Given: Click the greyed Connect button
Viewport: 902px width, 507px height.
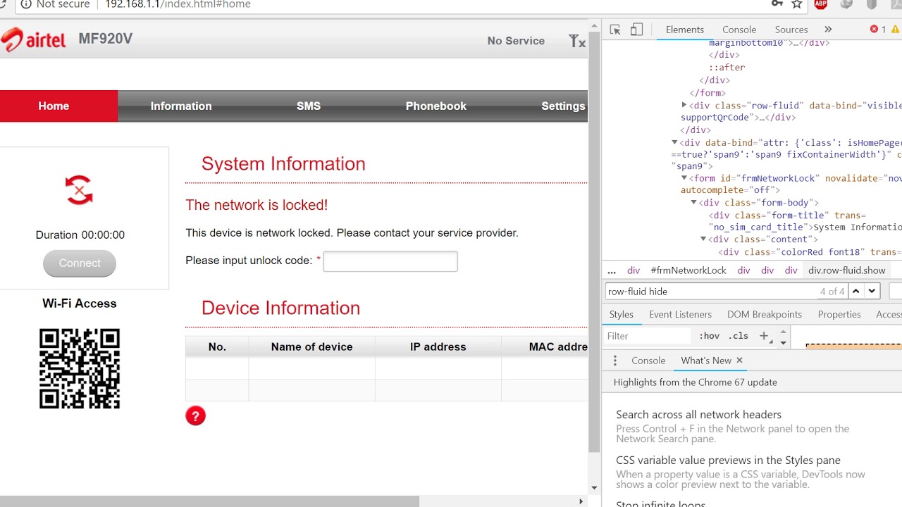Looking at the screenshot, I should pos(80,263).
